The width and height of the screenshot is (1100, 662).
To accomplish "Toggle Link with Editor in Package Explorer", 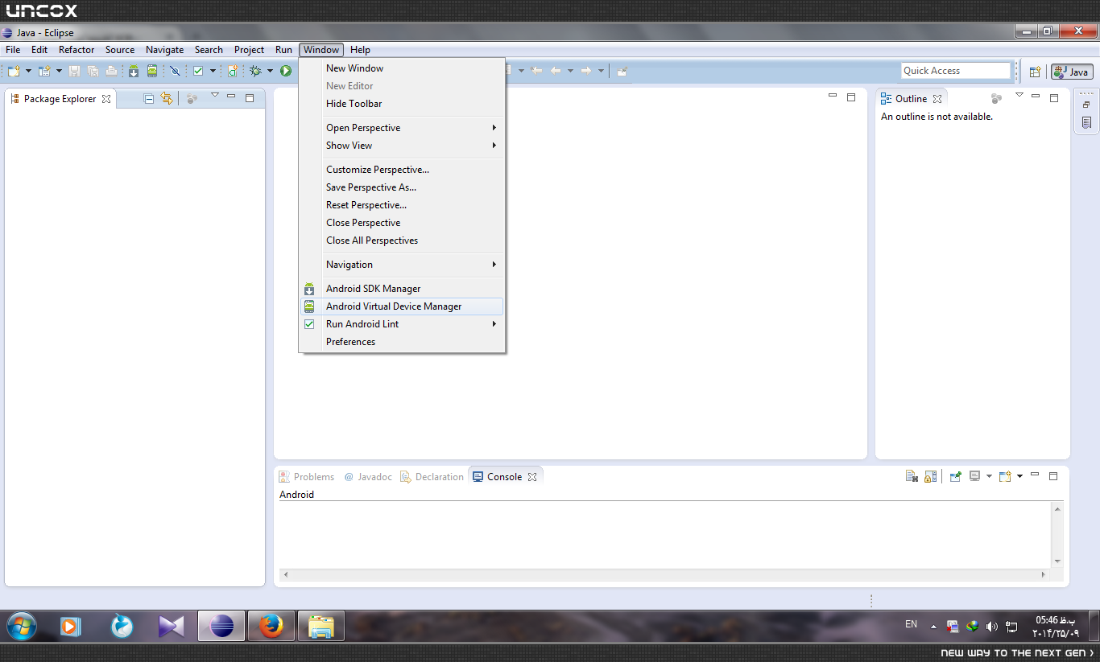I will [167, 98].
